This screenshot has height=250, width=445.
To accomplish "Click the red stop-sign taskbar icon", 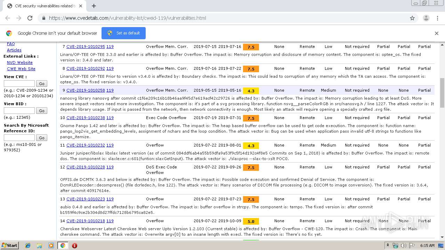I will (74, 245).
